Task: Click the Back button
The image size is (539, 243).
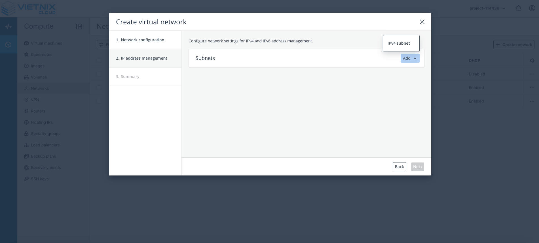Action: 399,167
